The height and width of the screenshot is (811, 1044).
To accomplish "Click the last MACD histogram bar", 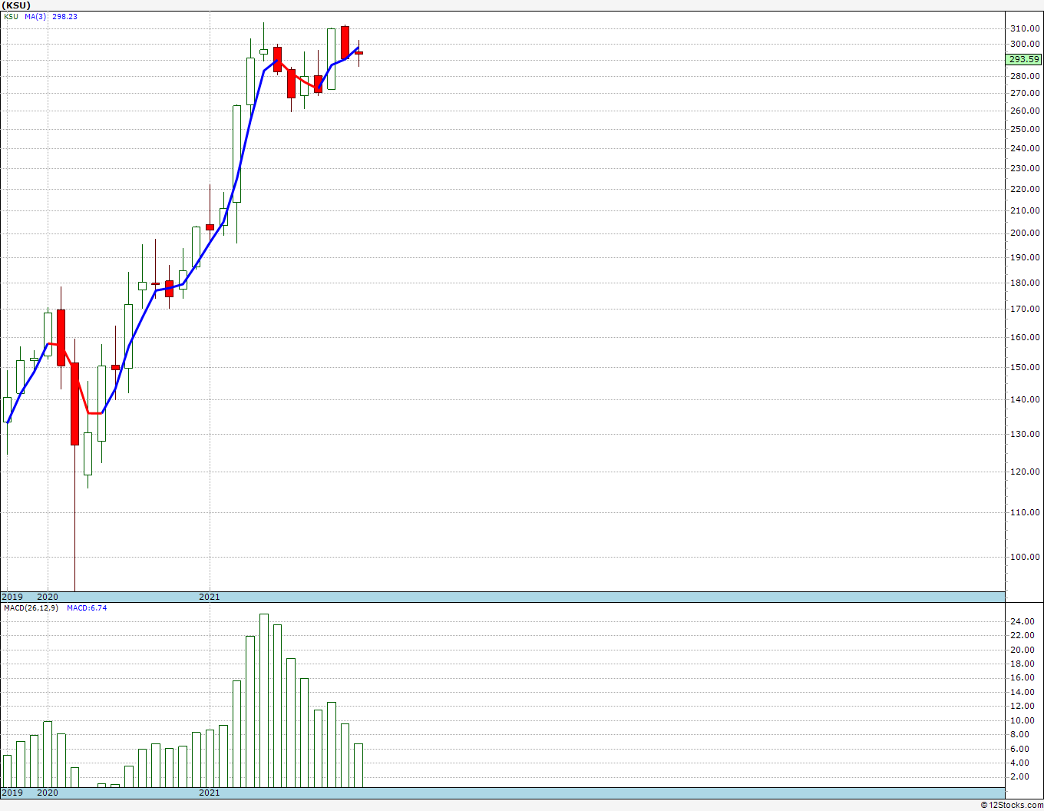I will (x=358, y=766).
